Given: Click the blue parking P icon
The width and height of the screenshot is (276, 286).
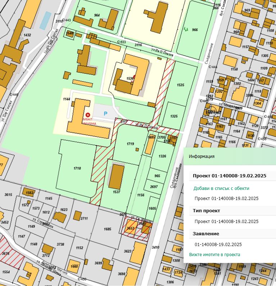Looking at the screenshot, I should (x=105, y=114).
